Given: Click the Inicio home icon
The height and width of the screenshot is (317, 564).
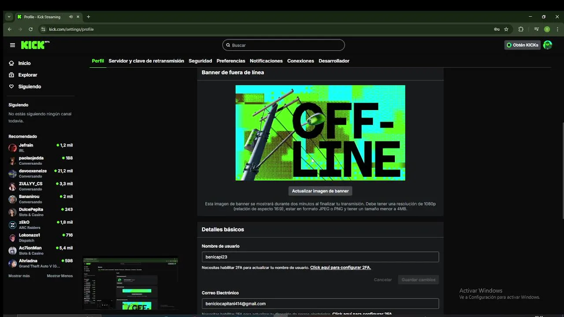Looking at the screenshot, I should (11, 63).
